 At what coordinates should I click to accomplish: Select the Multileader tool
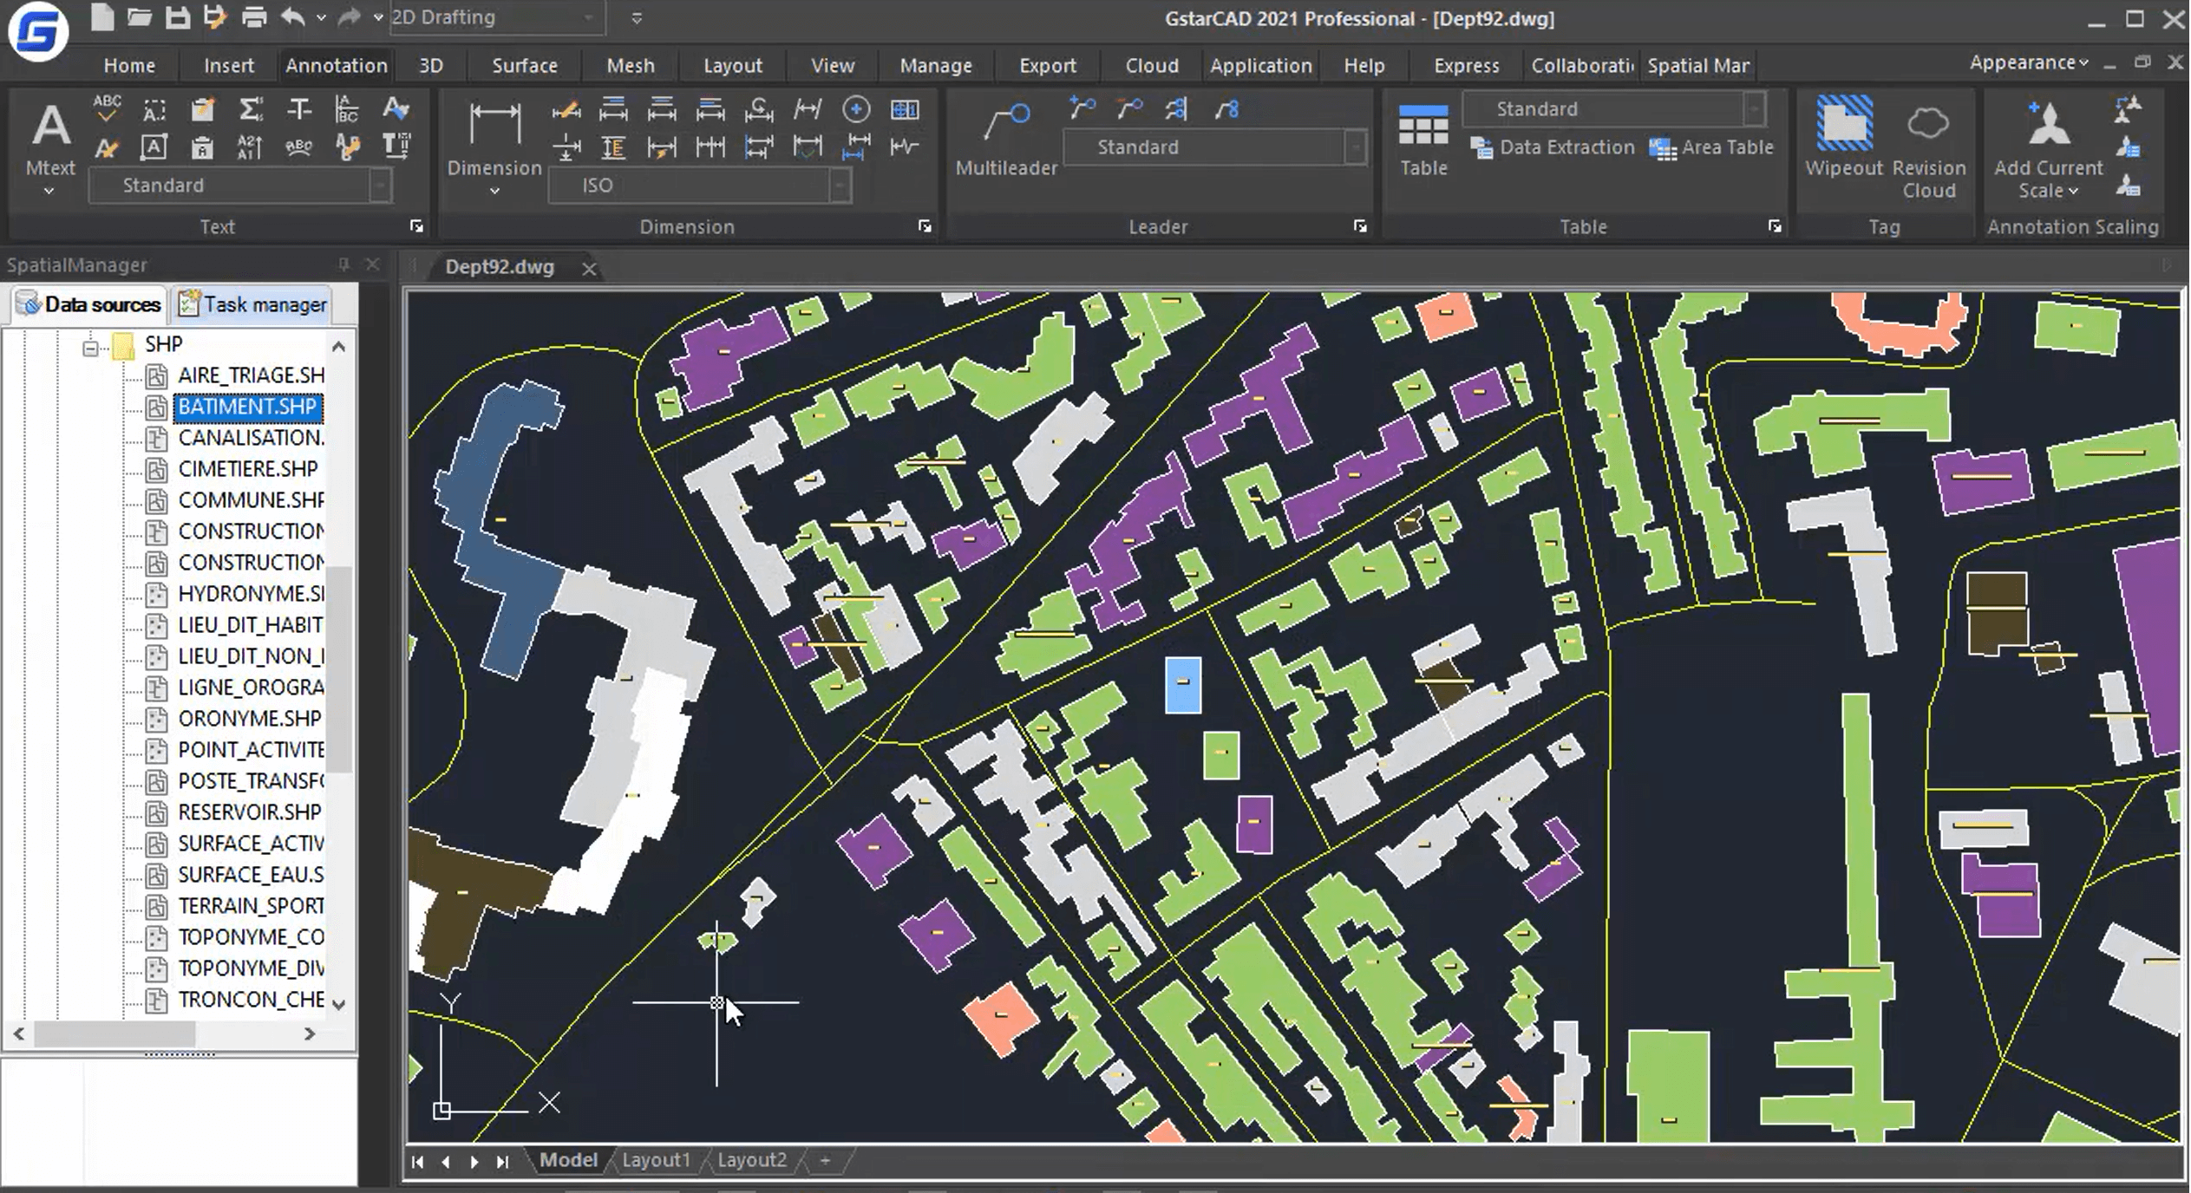tap(1006, 139)
